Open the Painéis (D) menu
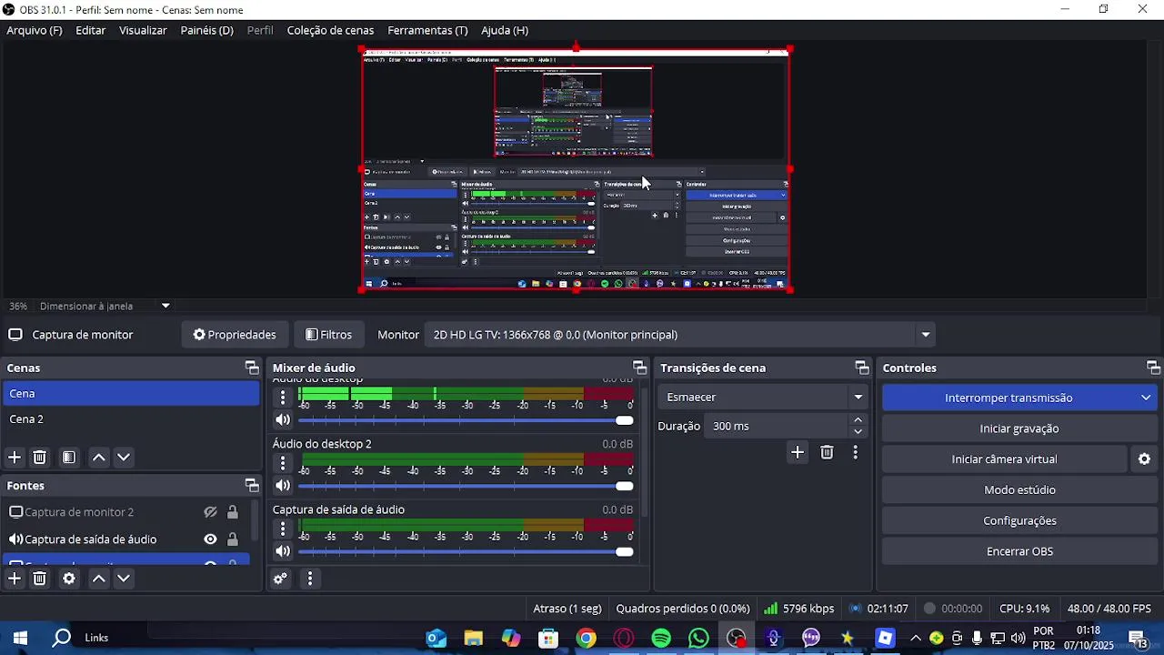Image resolution: width=1164 pixels, height=655 pixels. [x=206, y=30]
